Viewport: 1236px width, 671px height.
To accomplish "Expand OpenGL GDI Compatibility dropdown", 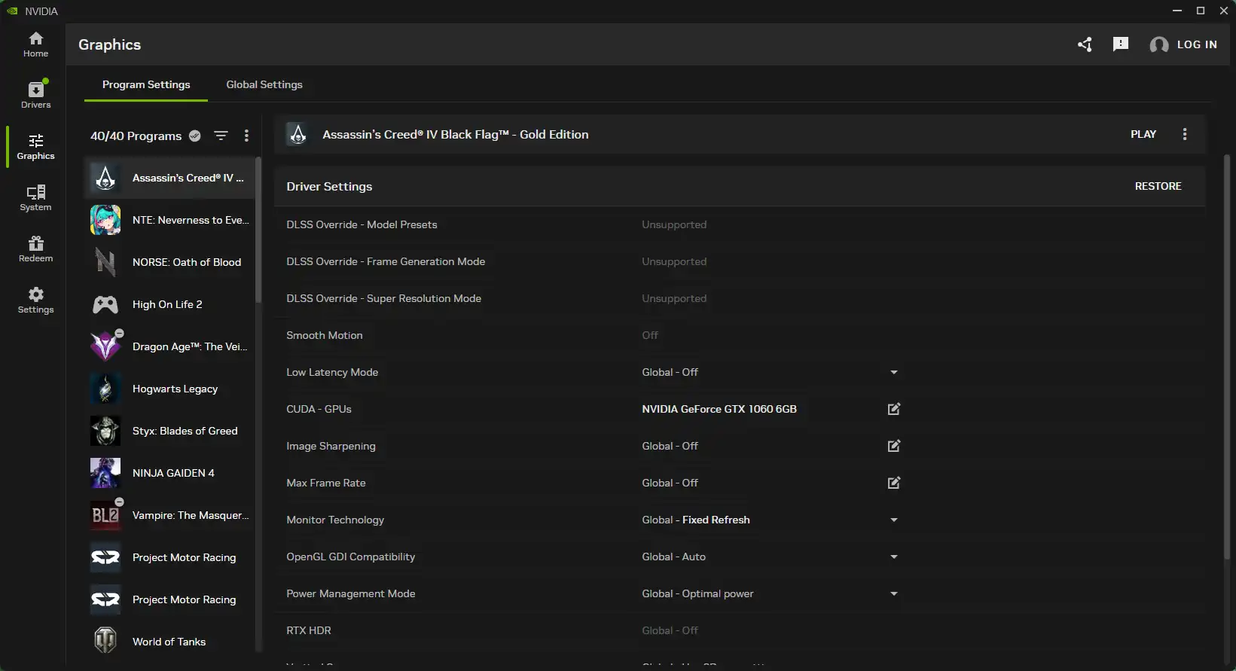I will coord(894,557).
